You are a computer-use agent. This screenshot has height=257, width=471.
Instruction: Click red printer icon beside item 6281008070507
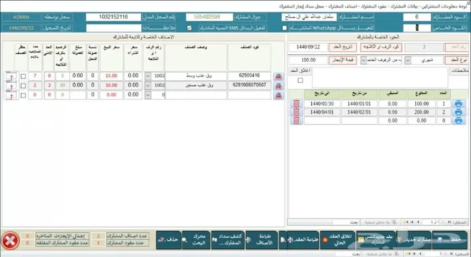[279, 86]
